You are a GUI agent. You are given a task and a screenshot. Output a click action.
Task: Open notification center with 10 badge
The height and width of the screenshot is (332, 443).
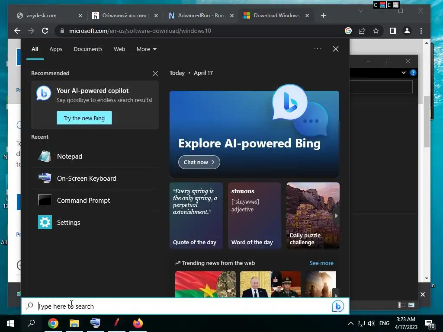tap(430, 323)
